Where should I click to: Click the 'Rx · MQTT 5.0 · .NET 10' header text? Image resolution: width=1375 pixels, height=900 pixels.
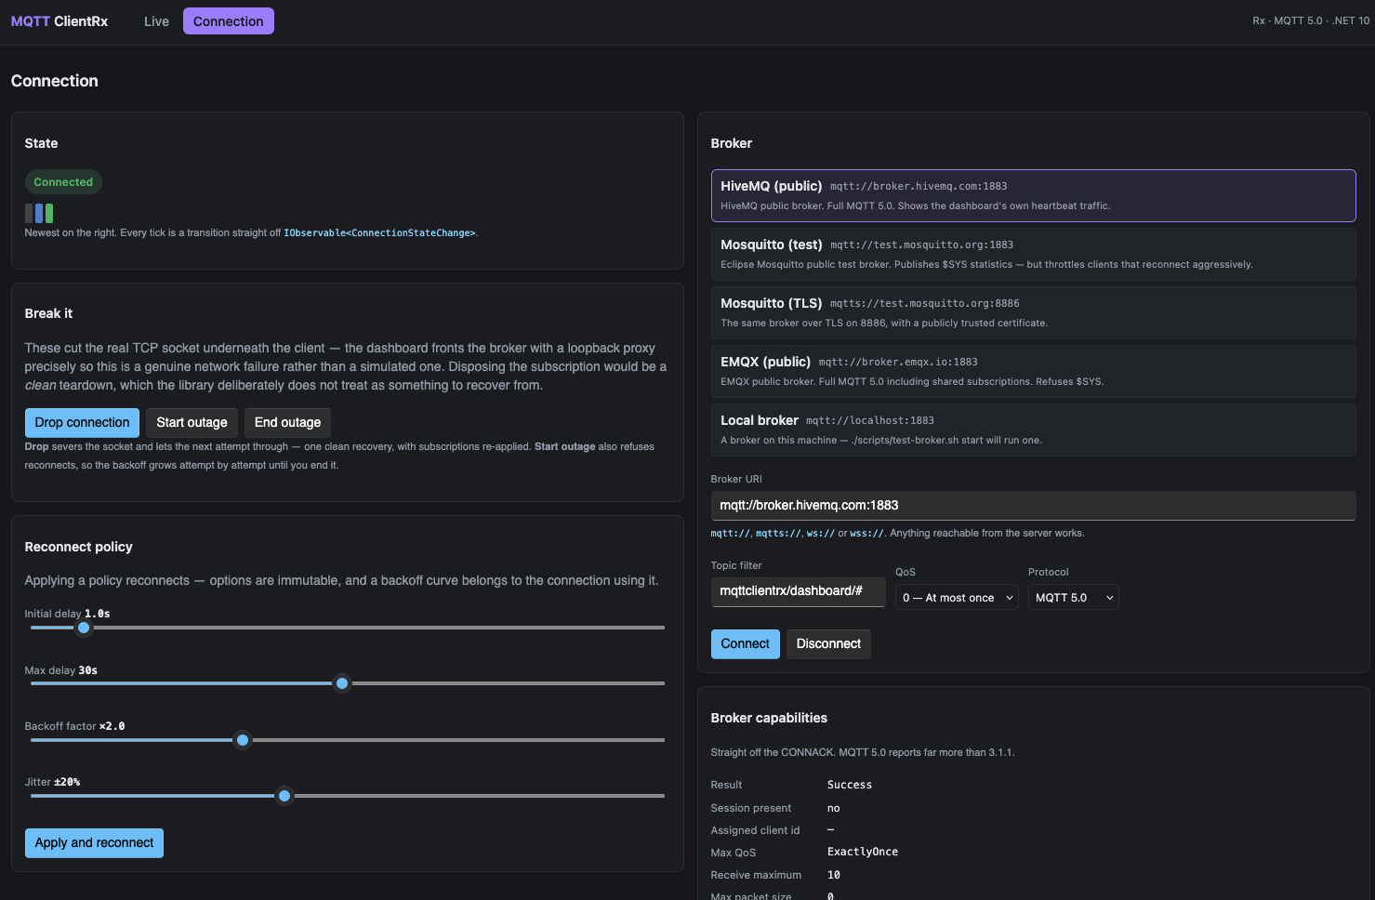pyautogui.click(x=1311, y=20)
